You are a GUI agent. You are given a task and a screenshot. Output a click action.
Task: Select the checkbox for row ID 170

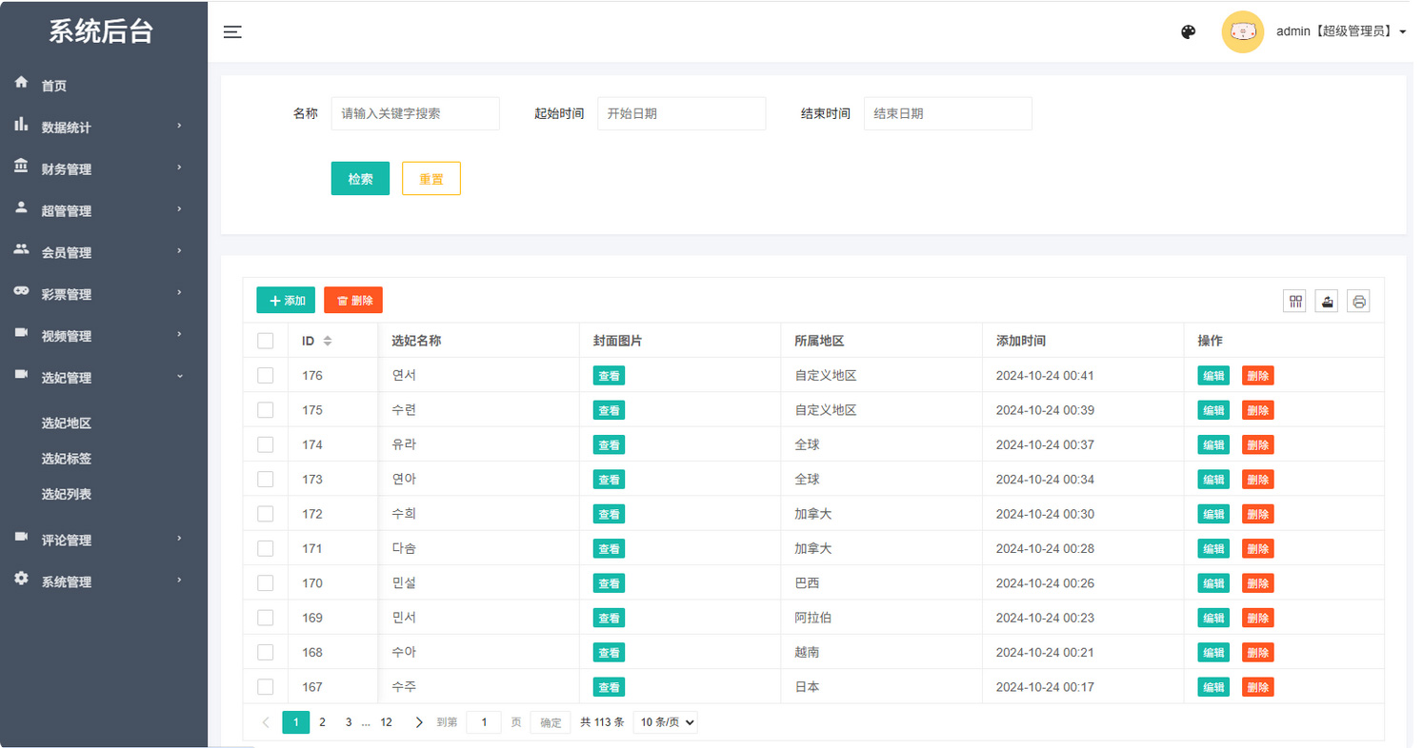click(266, 583)
